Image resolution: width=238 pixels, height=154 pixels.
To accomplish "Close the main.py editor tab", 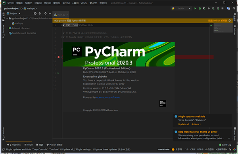I will coord(67,15).
